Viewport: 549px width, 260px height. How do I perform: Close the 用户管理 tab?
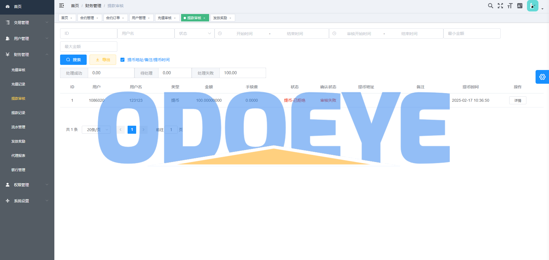click(x=149, y=18)
